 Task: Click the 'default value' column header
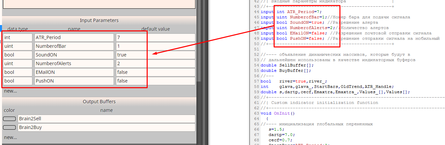tap(156, 29)
